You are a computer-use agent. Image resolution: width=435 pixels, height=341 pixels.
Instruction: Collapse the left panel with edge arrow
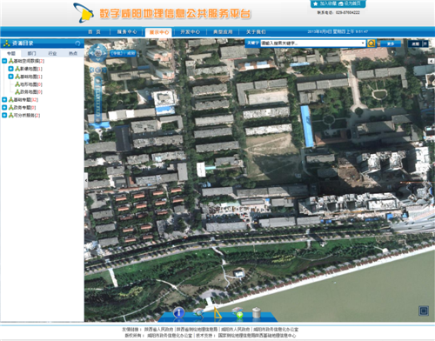pyautogui.click(x=86, y=180)
